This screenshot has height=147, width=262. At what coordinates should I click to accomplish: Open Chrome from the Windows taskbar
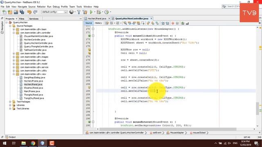point(33,143)
